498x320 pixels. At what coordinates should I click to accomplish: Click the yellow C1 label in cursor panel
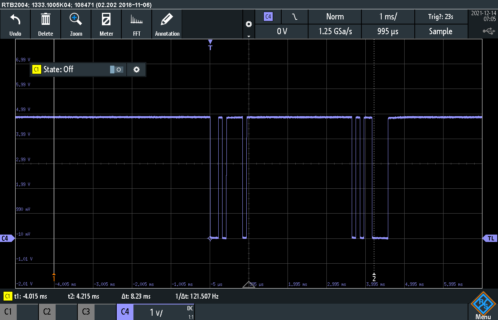(x=37, y=70)
